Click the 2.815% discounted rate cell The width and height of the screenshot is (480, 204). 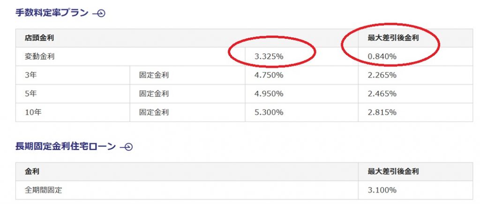pos(382,112)
